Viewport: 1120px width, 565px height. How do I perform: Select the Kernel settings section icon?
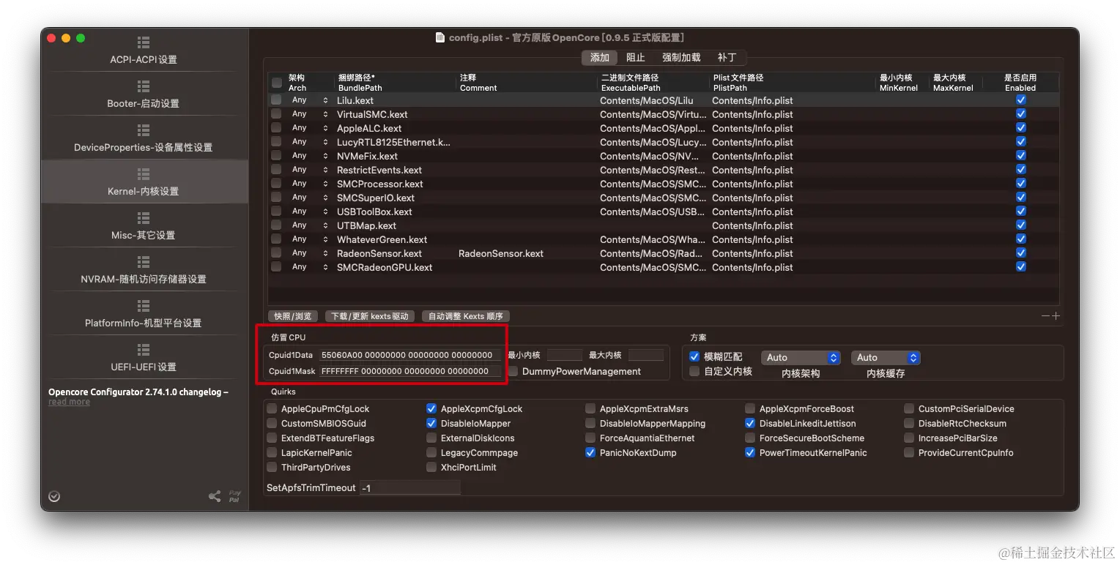(x=144, y=174)
